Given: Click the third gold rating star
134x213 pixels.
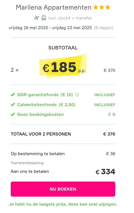Looking at the screenshot, I should tap(108, 7).
